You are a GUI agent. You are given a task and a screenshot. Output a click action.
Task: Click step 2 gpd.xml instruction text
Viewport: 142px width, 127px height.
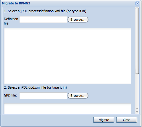35,87
